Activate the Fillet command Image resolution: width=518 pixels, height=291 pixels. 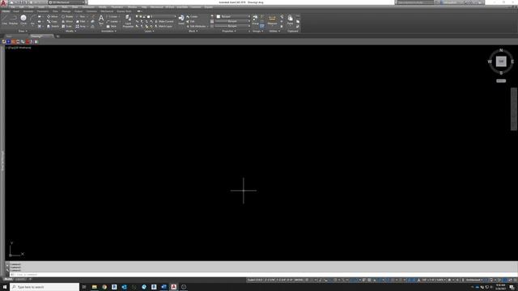pyautogui.click(x=81, y=22)
